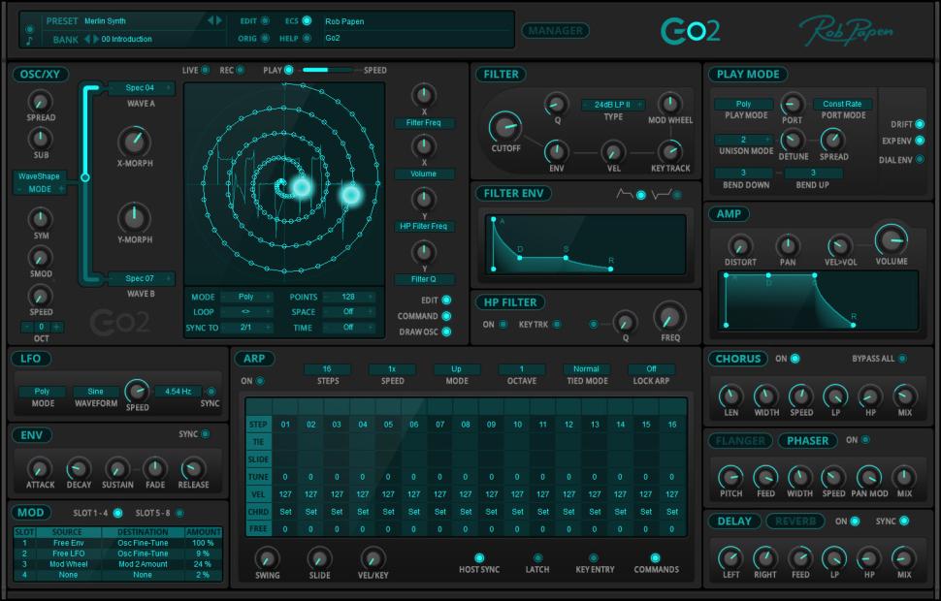Image resolution: width=941 pixels, height=601 pixels.
Task: Turn on the arpeggiator
Action: [x=261, y=381]
